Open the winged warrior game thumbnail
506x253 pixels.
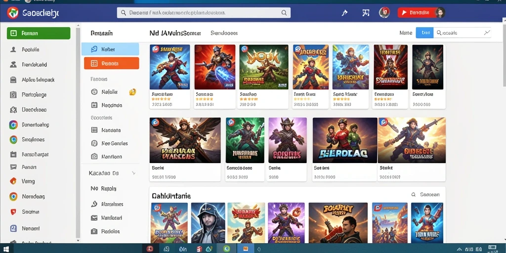[185, 140]
